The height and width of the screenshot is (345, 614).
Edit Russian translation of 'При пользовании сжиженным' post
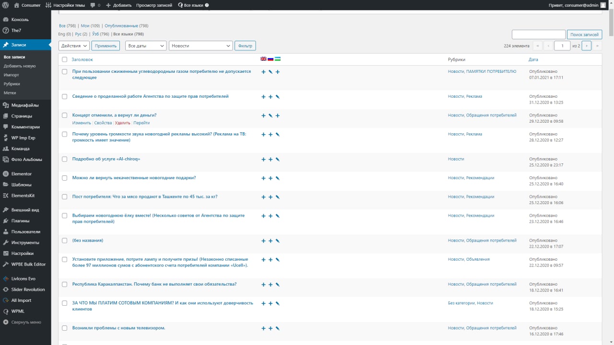(271, 72)
